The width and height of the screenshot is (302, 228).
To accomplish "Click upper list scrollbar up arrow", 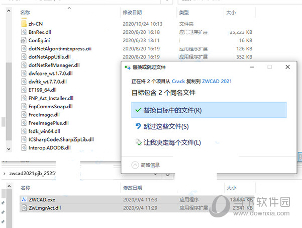I will (x=9, y=11).
